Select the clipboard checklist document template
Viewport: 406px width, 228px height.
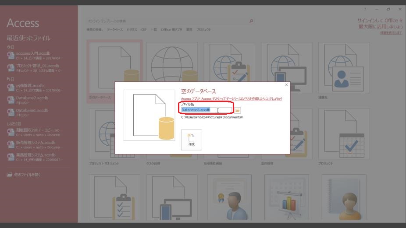coord(114,197)
